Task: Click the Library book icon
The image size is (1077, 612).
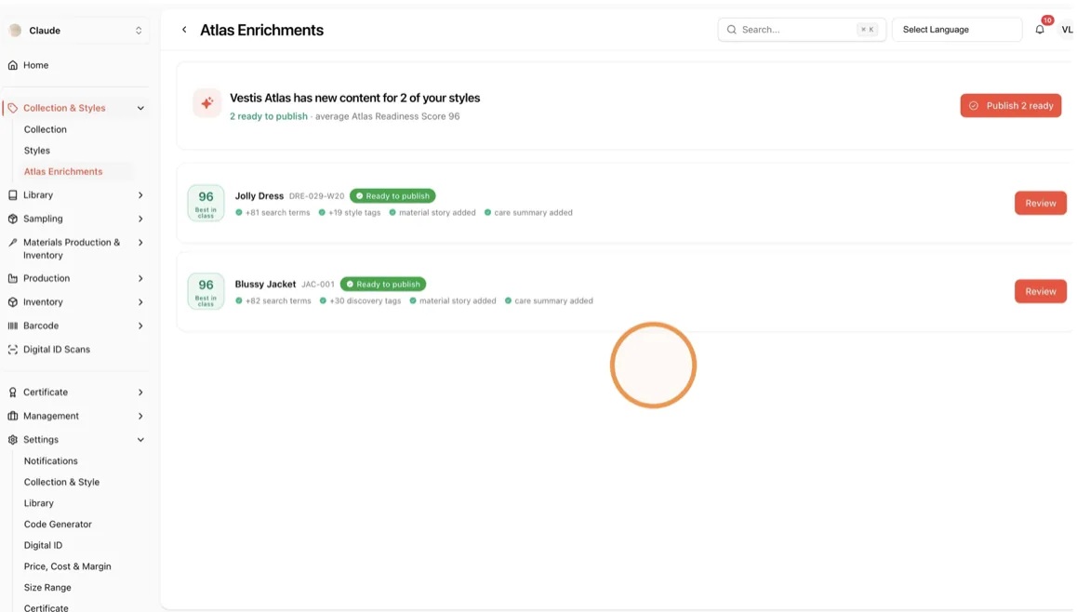Action: [x=12, y=195]
